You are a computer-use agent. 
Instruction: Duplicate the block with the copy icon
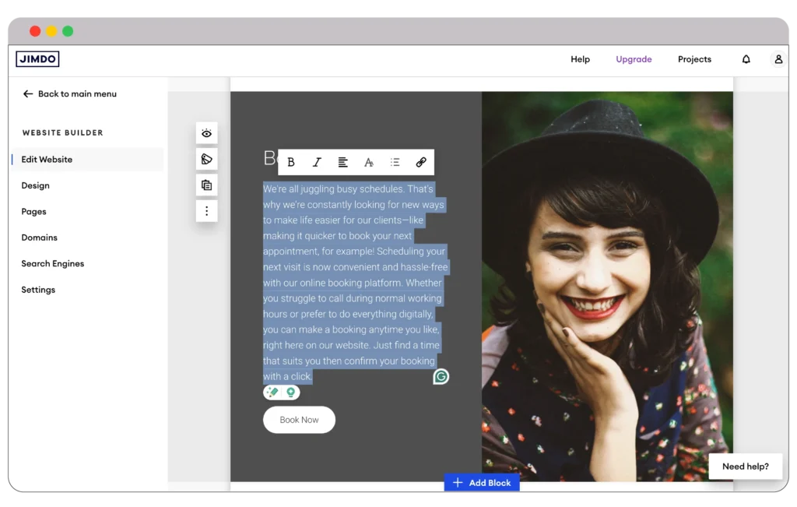coord(206,185)
